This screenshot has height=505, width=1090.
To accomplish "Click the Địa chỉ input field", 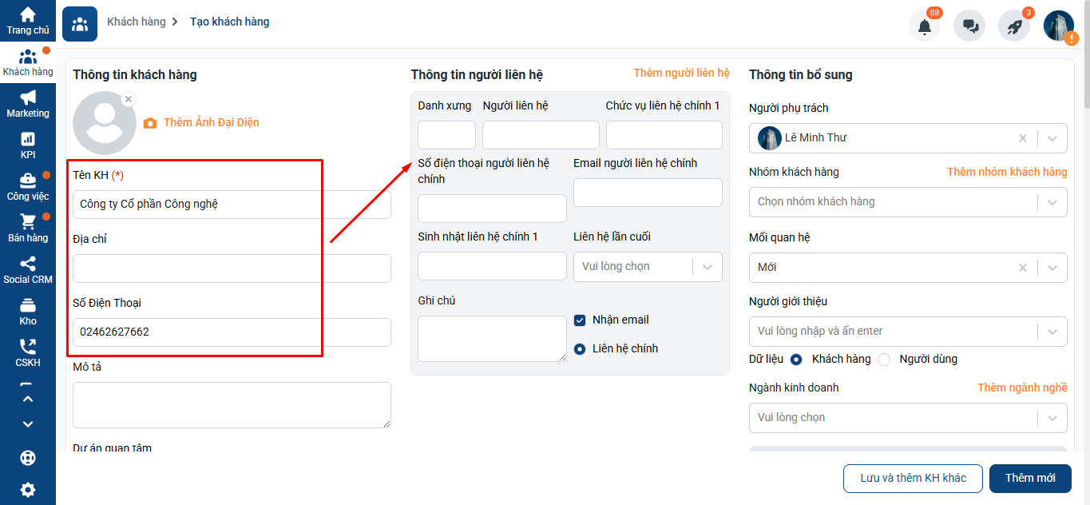I will coord(232,268).
